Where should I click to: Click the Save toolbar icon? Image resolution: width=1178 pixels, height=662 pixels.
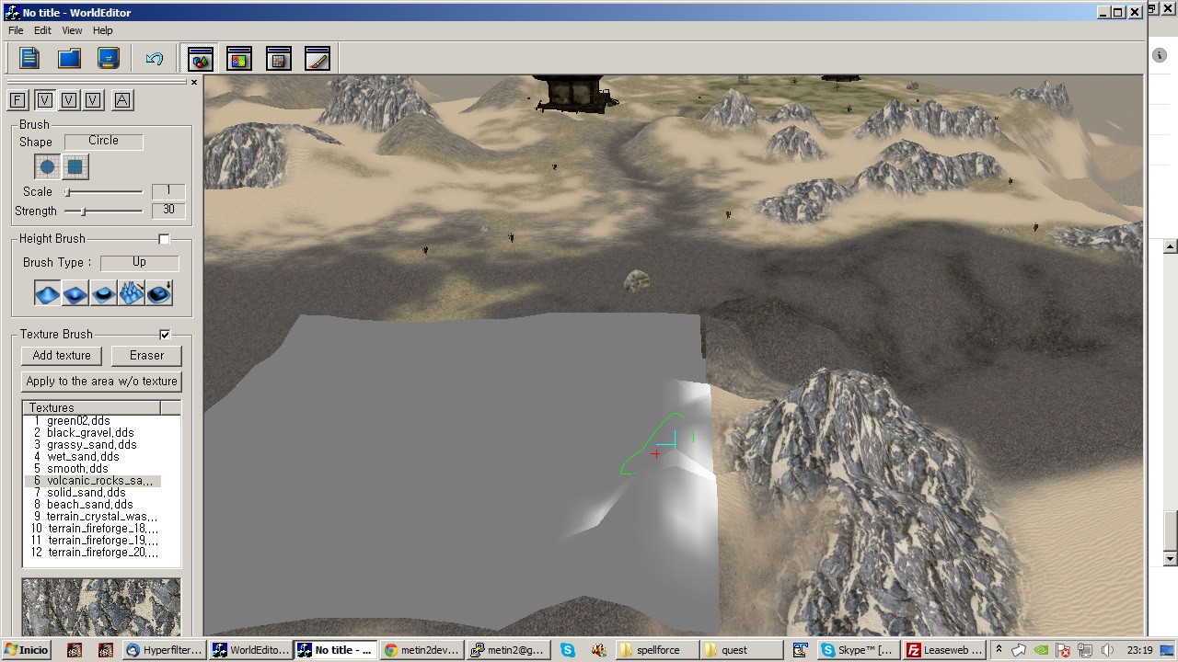(x=109, y=59)
